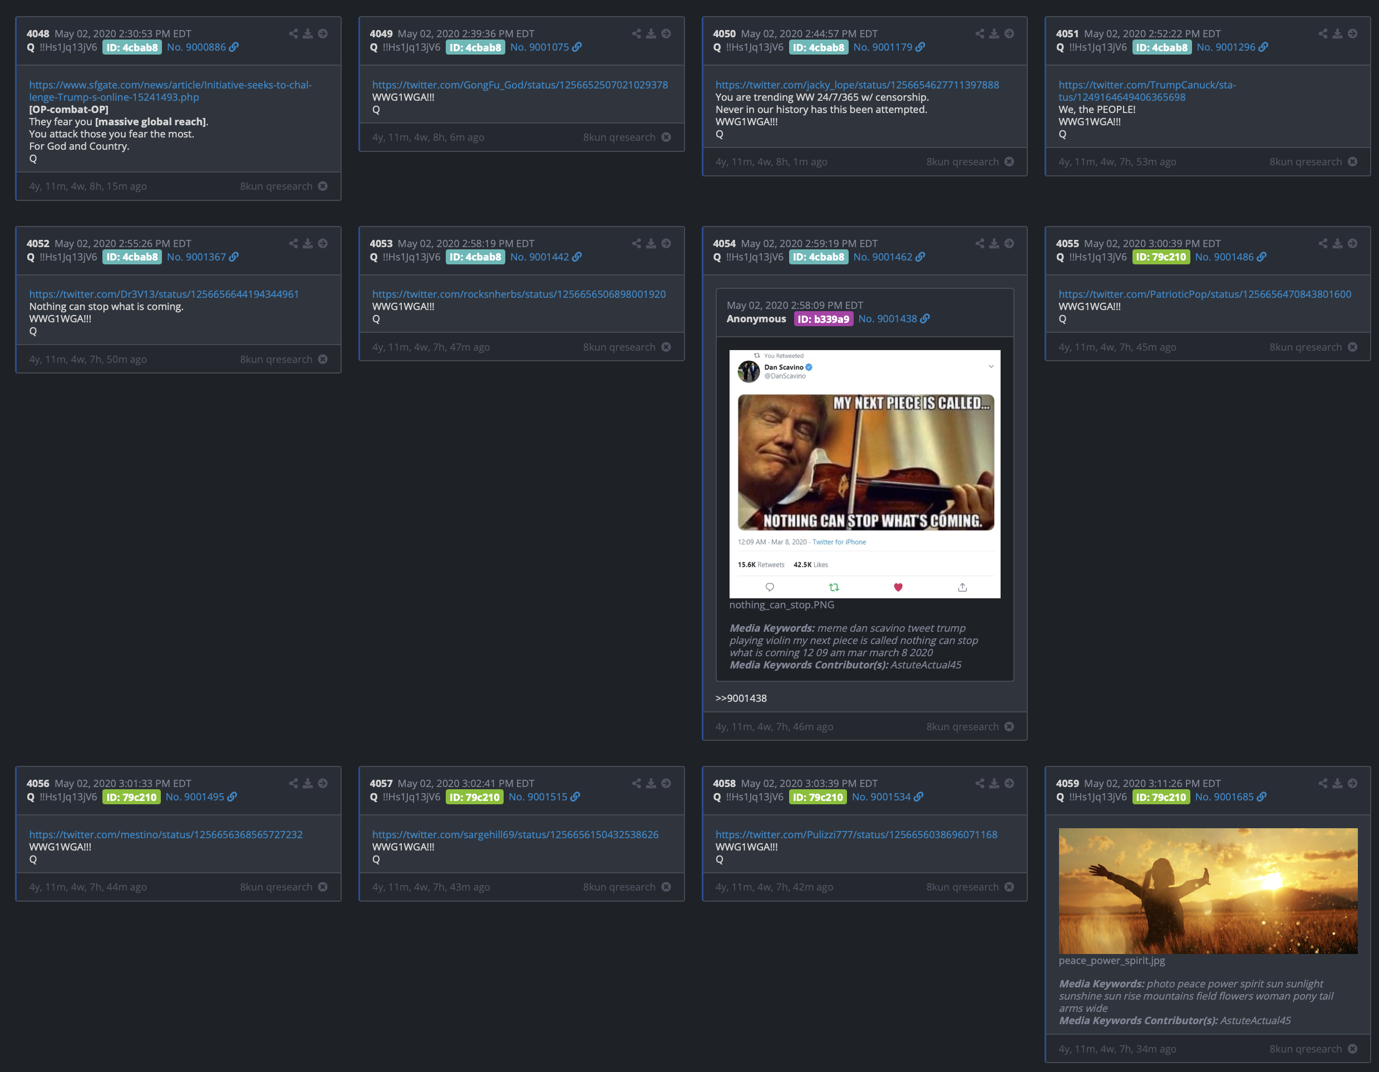Share post 4049 with its share icon
1379x1072 pixels.
pyautogui.click(x=637, y=33)
